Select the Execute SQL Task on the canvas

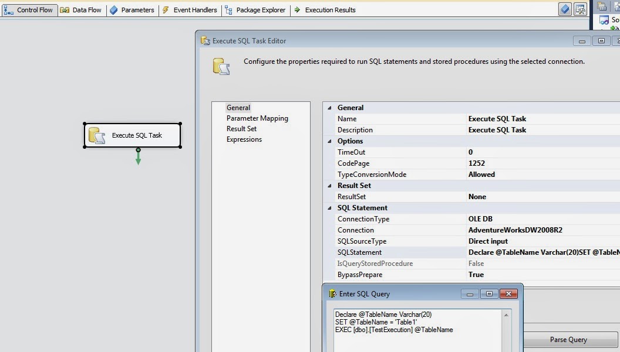(133, 135)
